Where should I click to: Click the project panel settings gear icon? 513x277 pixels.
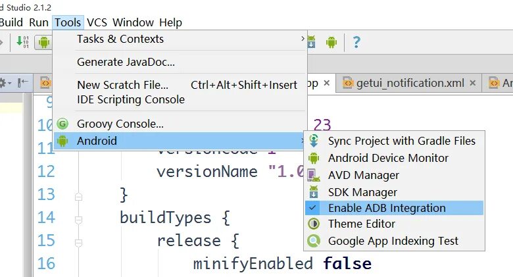(3, 83)
